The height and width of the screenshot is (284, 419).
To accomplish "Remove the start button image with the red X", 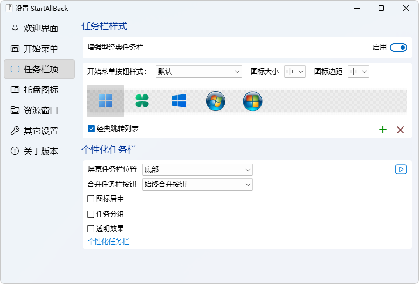I will (x=400, y=130).
